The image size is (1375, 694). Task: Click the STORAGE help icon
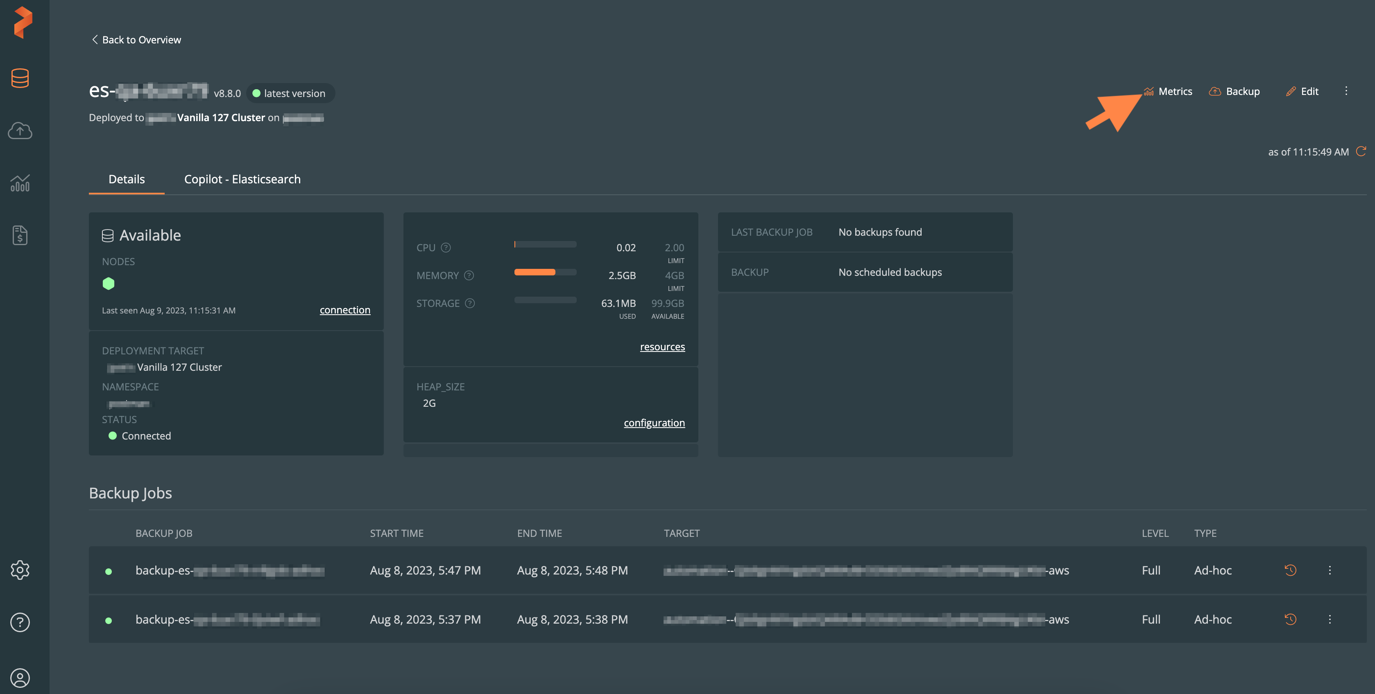point(470,303)
